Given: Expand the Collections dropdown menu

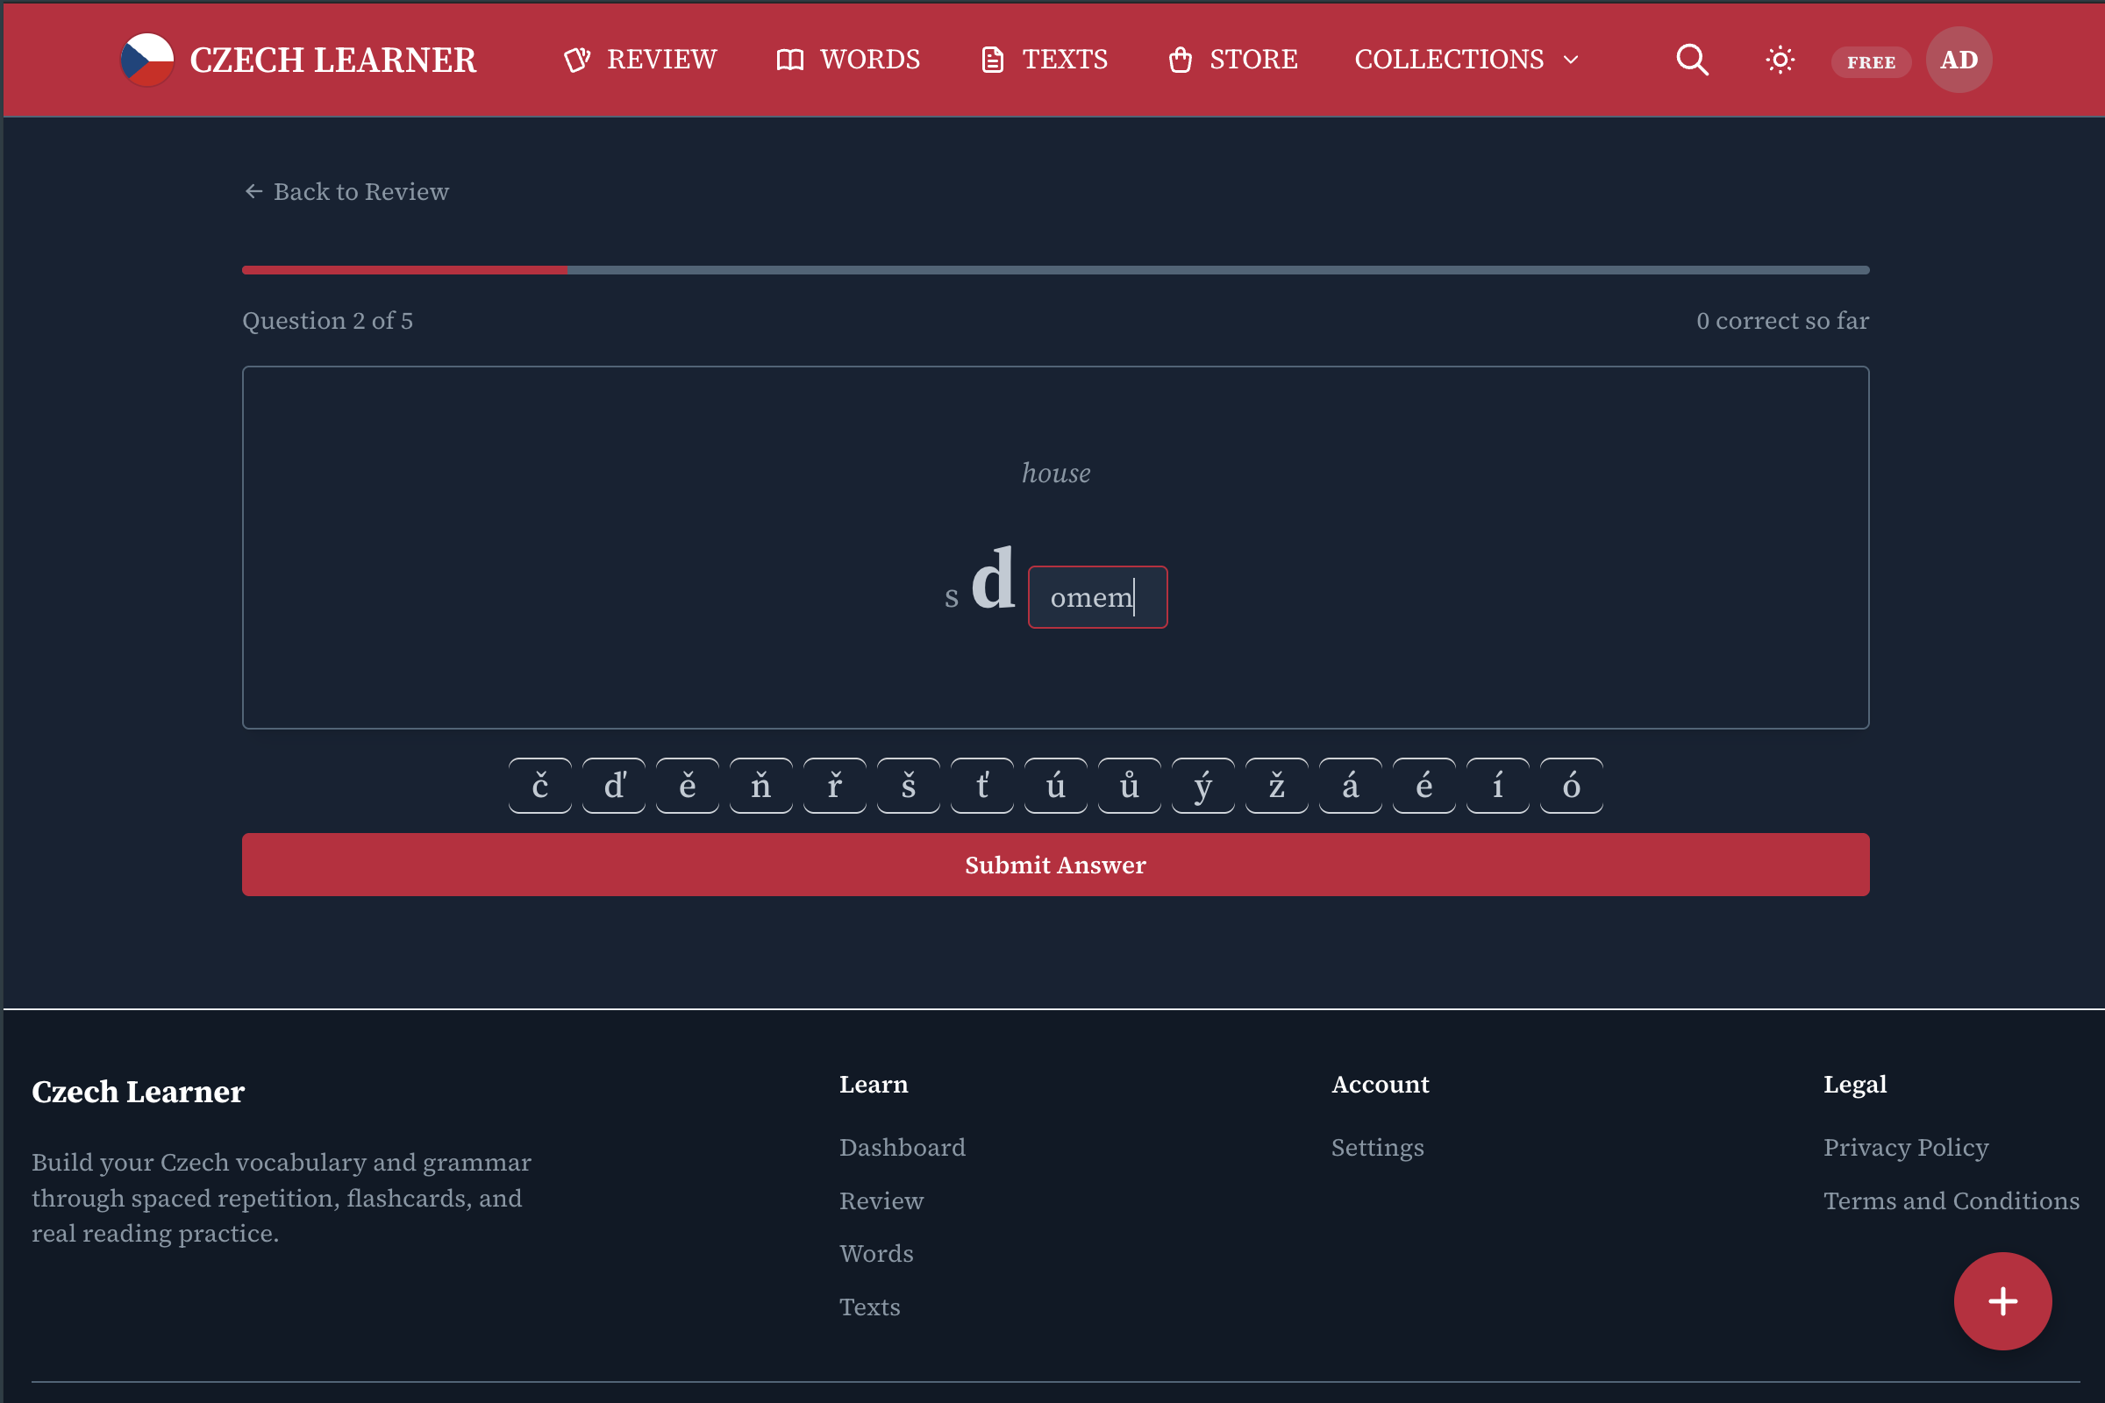Looking at the screenshot, I should pyautogui.click(x=1448, y=60).
